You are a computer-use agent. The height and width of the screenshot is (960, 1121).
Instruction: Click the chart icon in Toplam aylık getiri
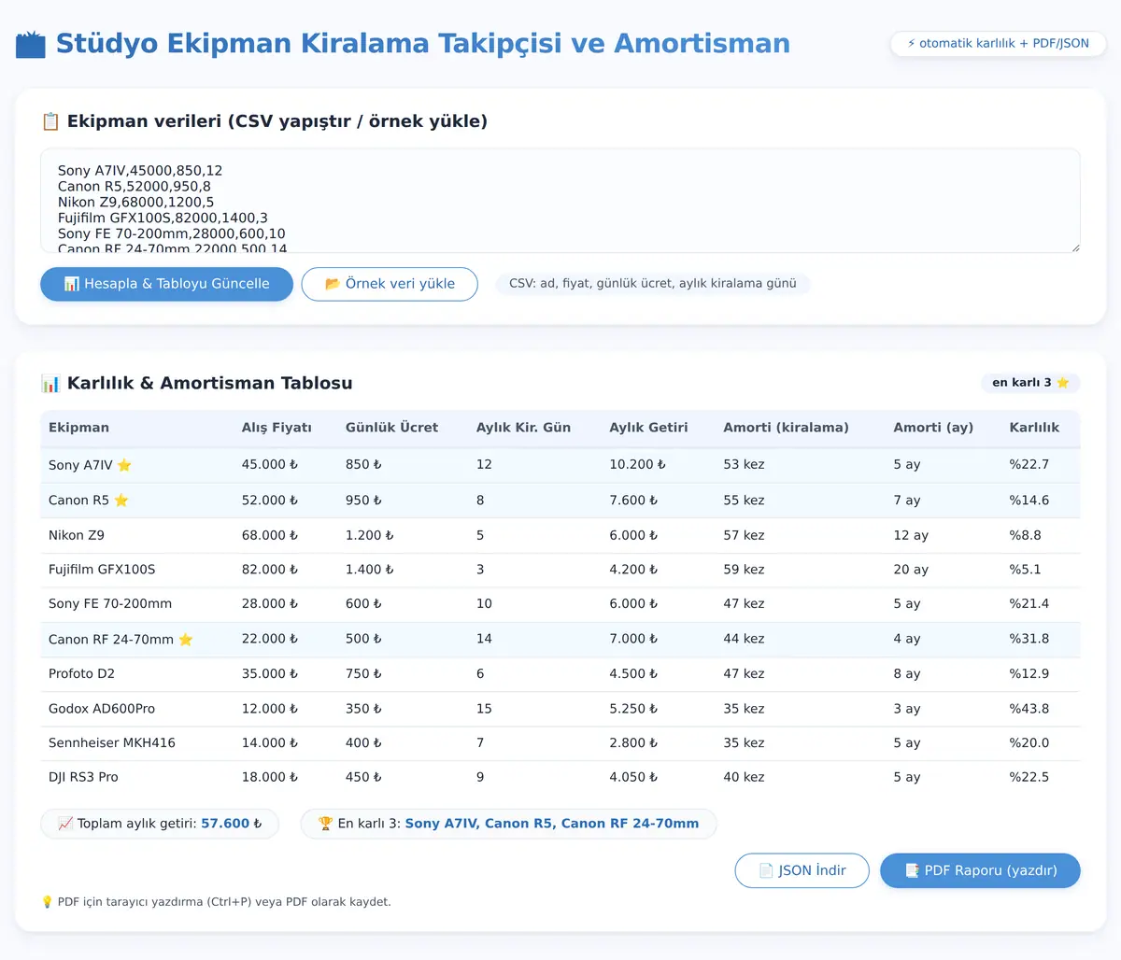(x=65, y=824)
